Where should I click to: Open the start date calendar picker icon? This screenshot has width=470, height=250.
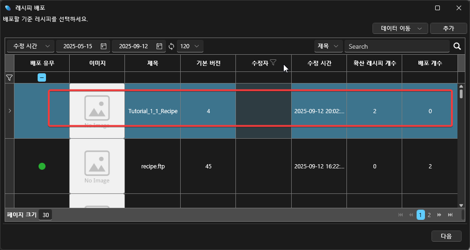(104, 46)
